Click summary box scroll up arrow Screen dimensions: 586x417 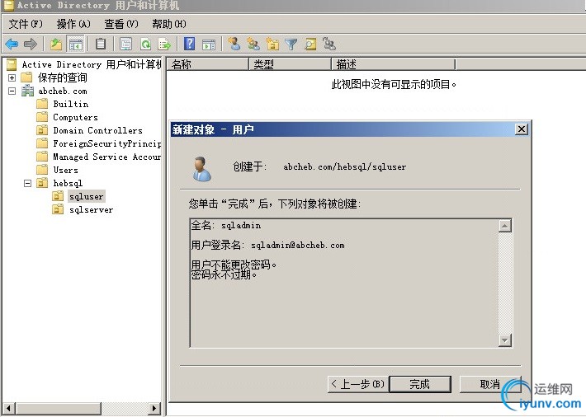click(x=505, y=226)
